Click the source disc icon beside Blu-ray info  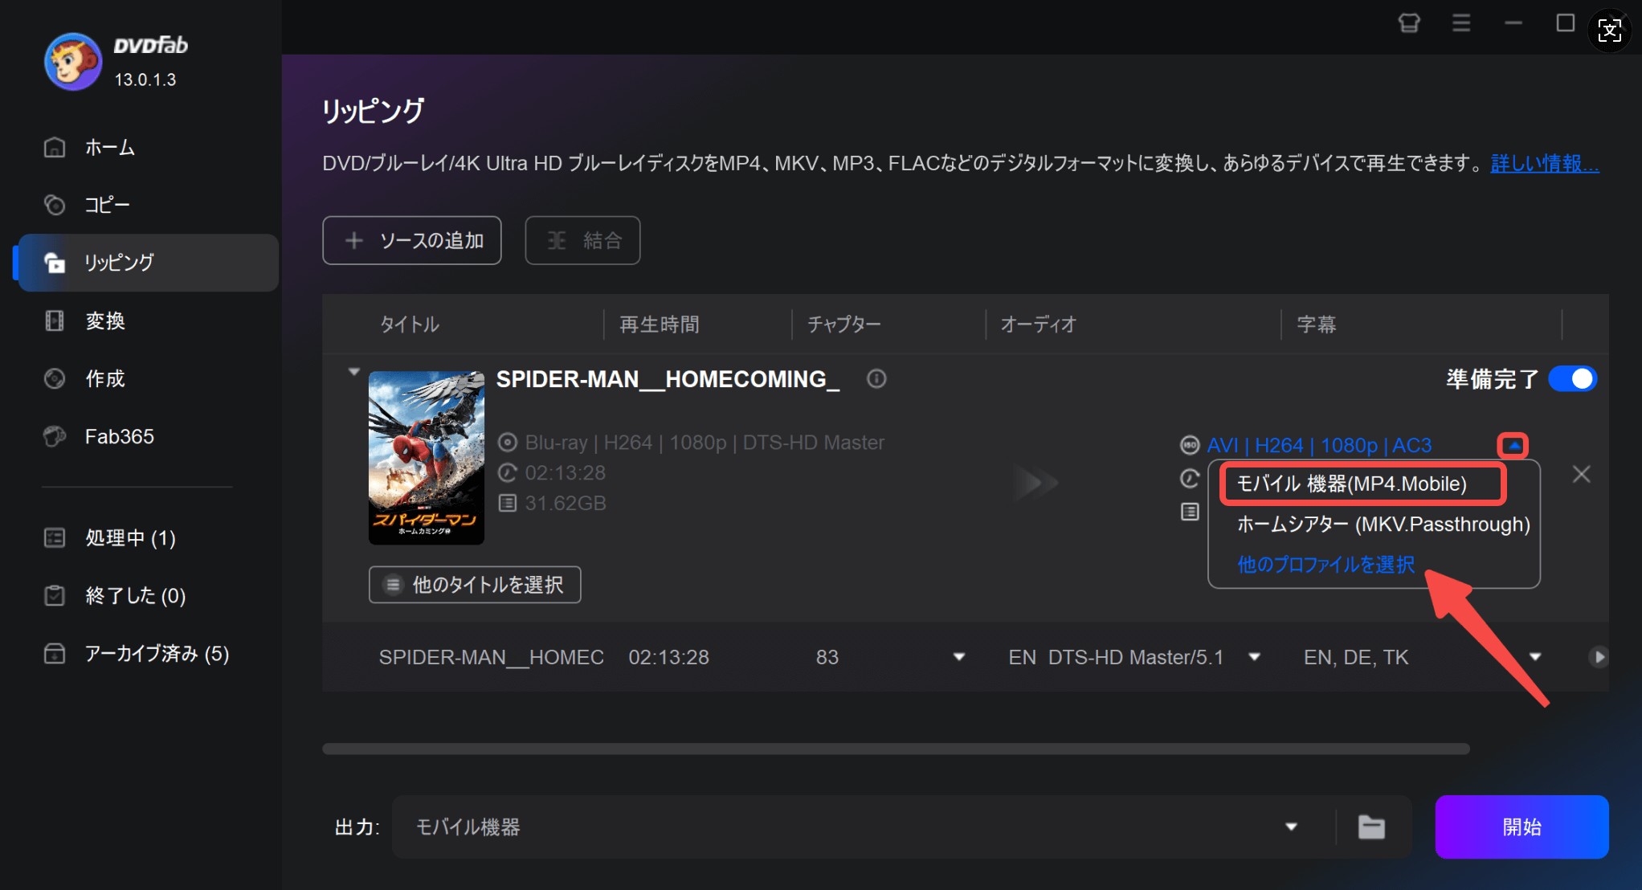point(507,443)
